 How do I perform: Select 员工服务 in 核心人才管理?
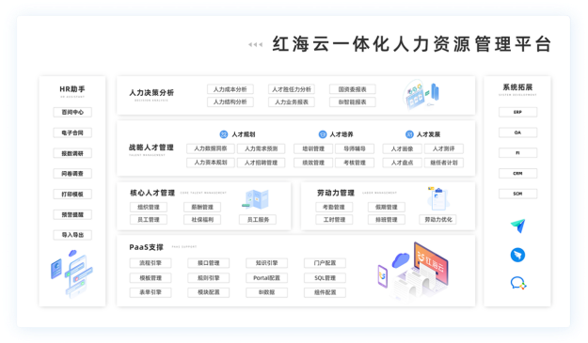point(258,220)
